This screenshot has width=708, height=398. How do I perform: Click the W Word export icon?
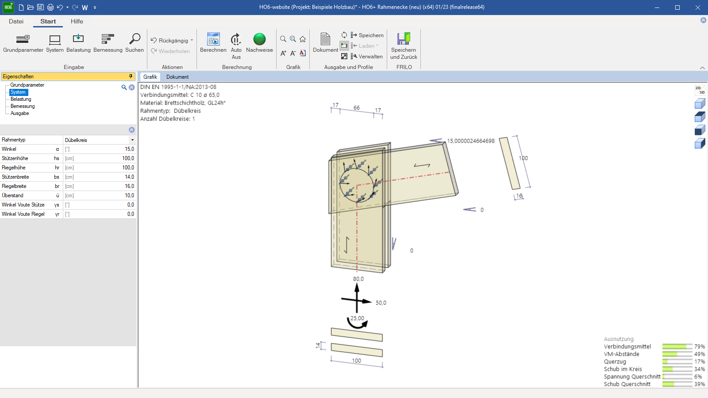[85, 7]
